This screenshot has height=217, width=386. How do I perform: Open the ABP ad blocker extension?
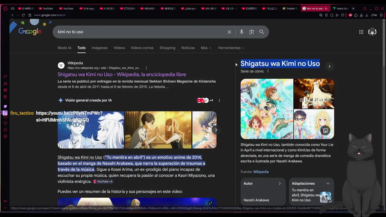point(350,15)
